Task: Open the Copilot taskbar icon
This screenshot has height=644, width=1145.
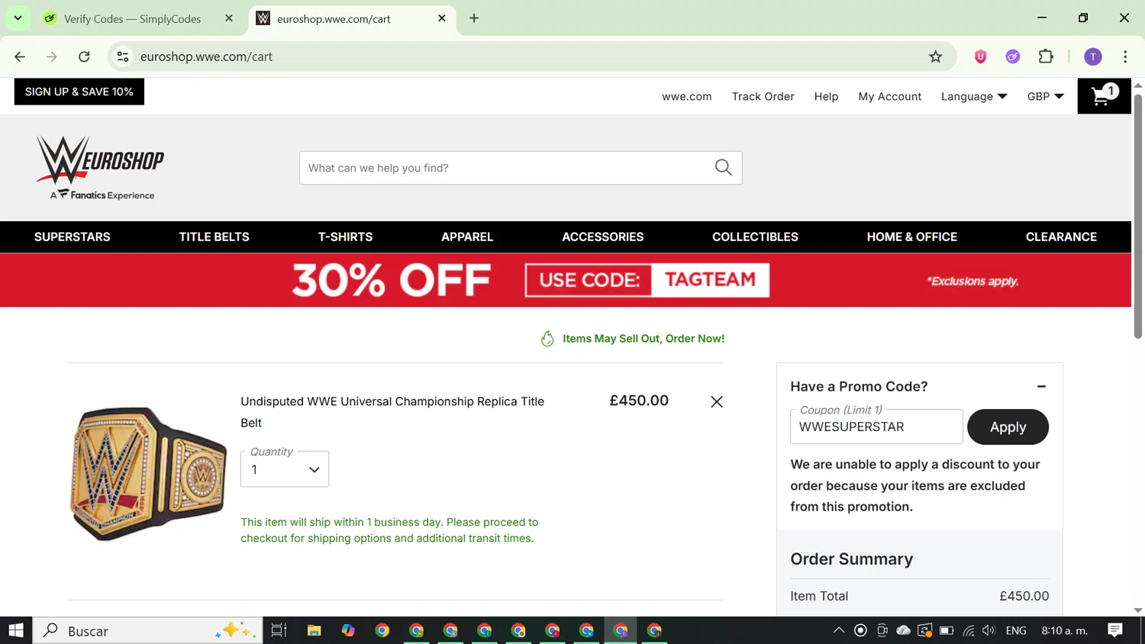Action: point(348,630)
